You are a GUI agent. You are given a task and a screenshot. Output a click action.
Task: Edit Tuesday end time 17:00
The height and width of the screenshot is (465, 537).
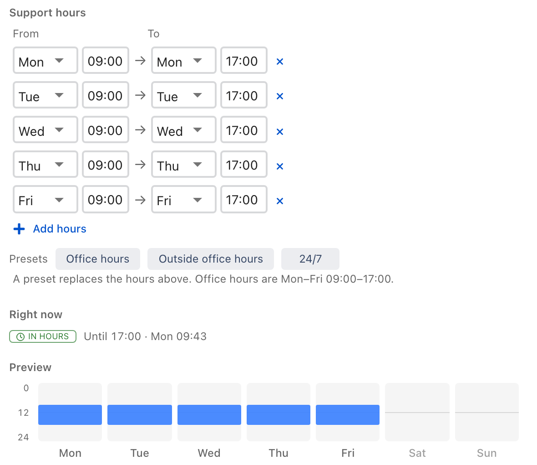[244, 95]
